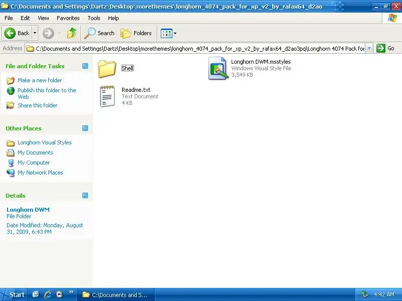Click the Make a new folder icon
The height and width of the screenshot is (301, 402).
click(x=10, y=81)
